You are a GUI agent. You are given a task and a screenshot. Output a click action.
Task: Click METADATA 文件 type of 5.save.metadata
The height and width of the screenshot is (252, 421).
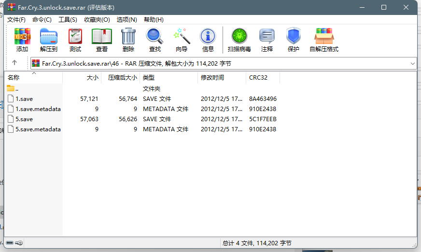click(x=166, y=129)
